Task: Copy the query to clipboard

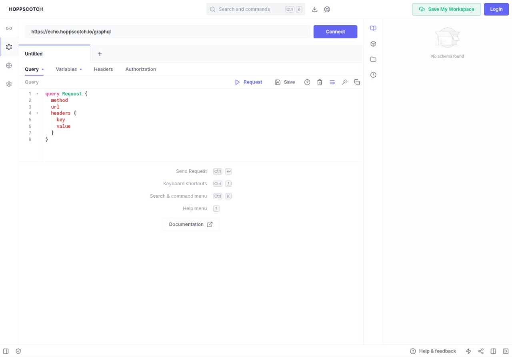Action: point(357,82)
